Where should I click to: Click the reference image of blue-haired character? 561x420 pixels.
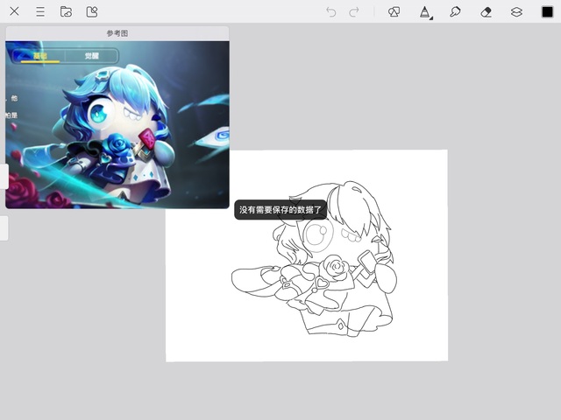point(117,124)
